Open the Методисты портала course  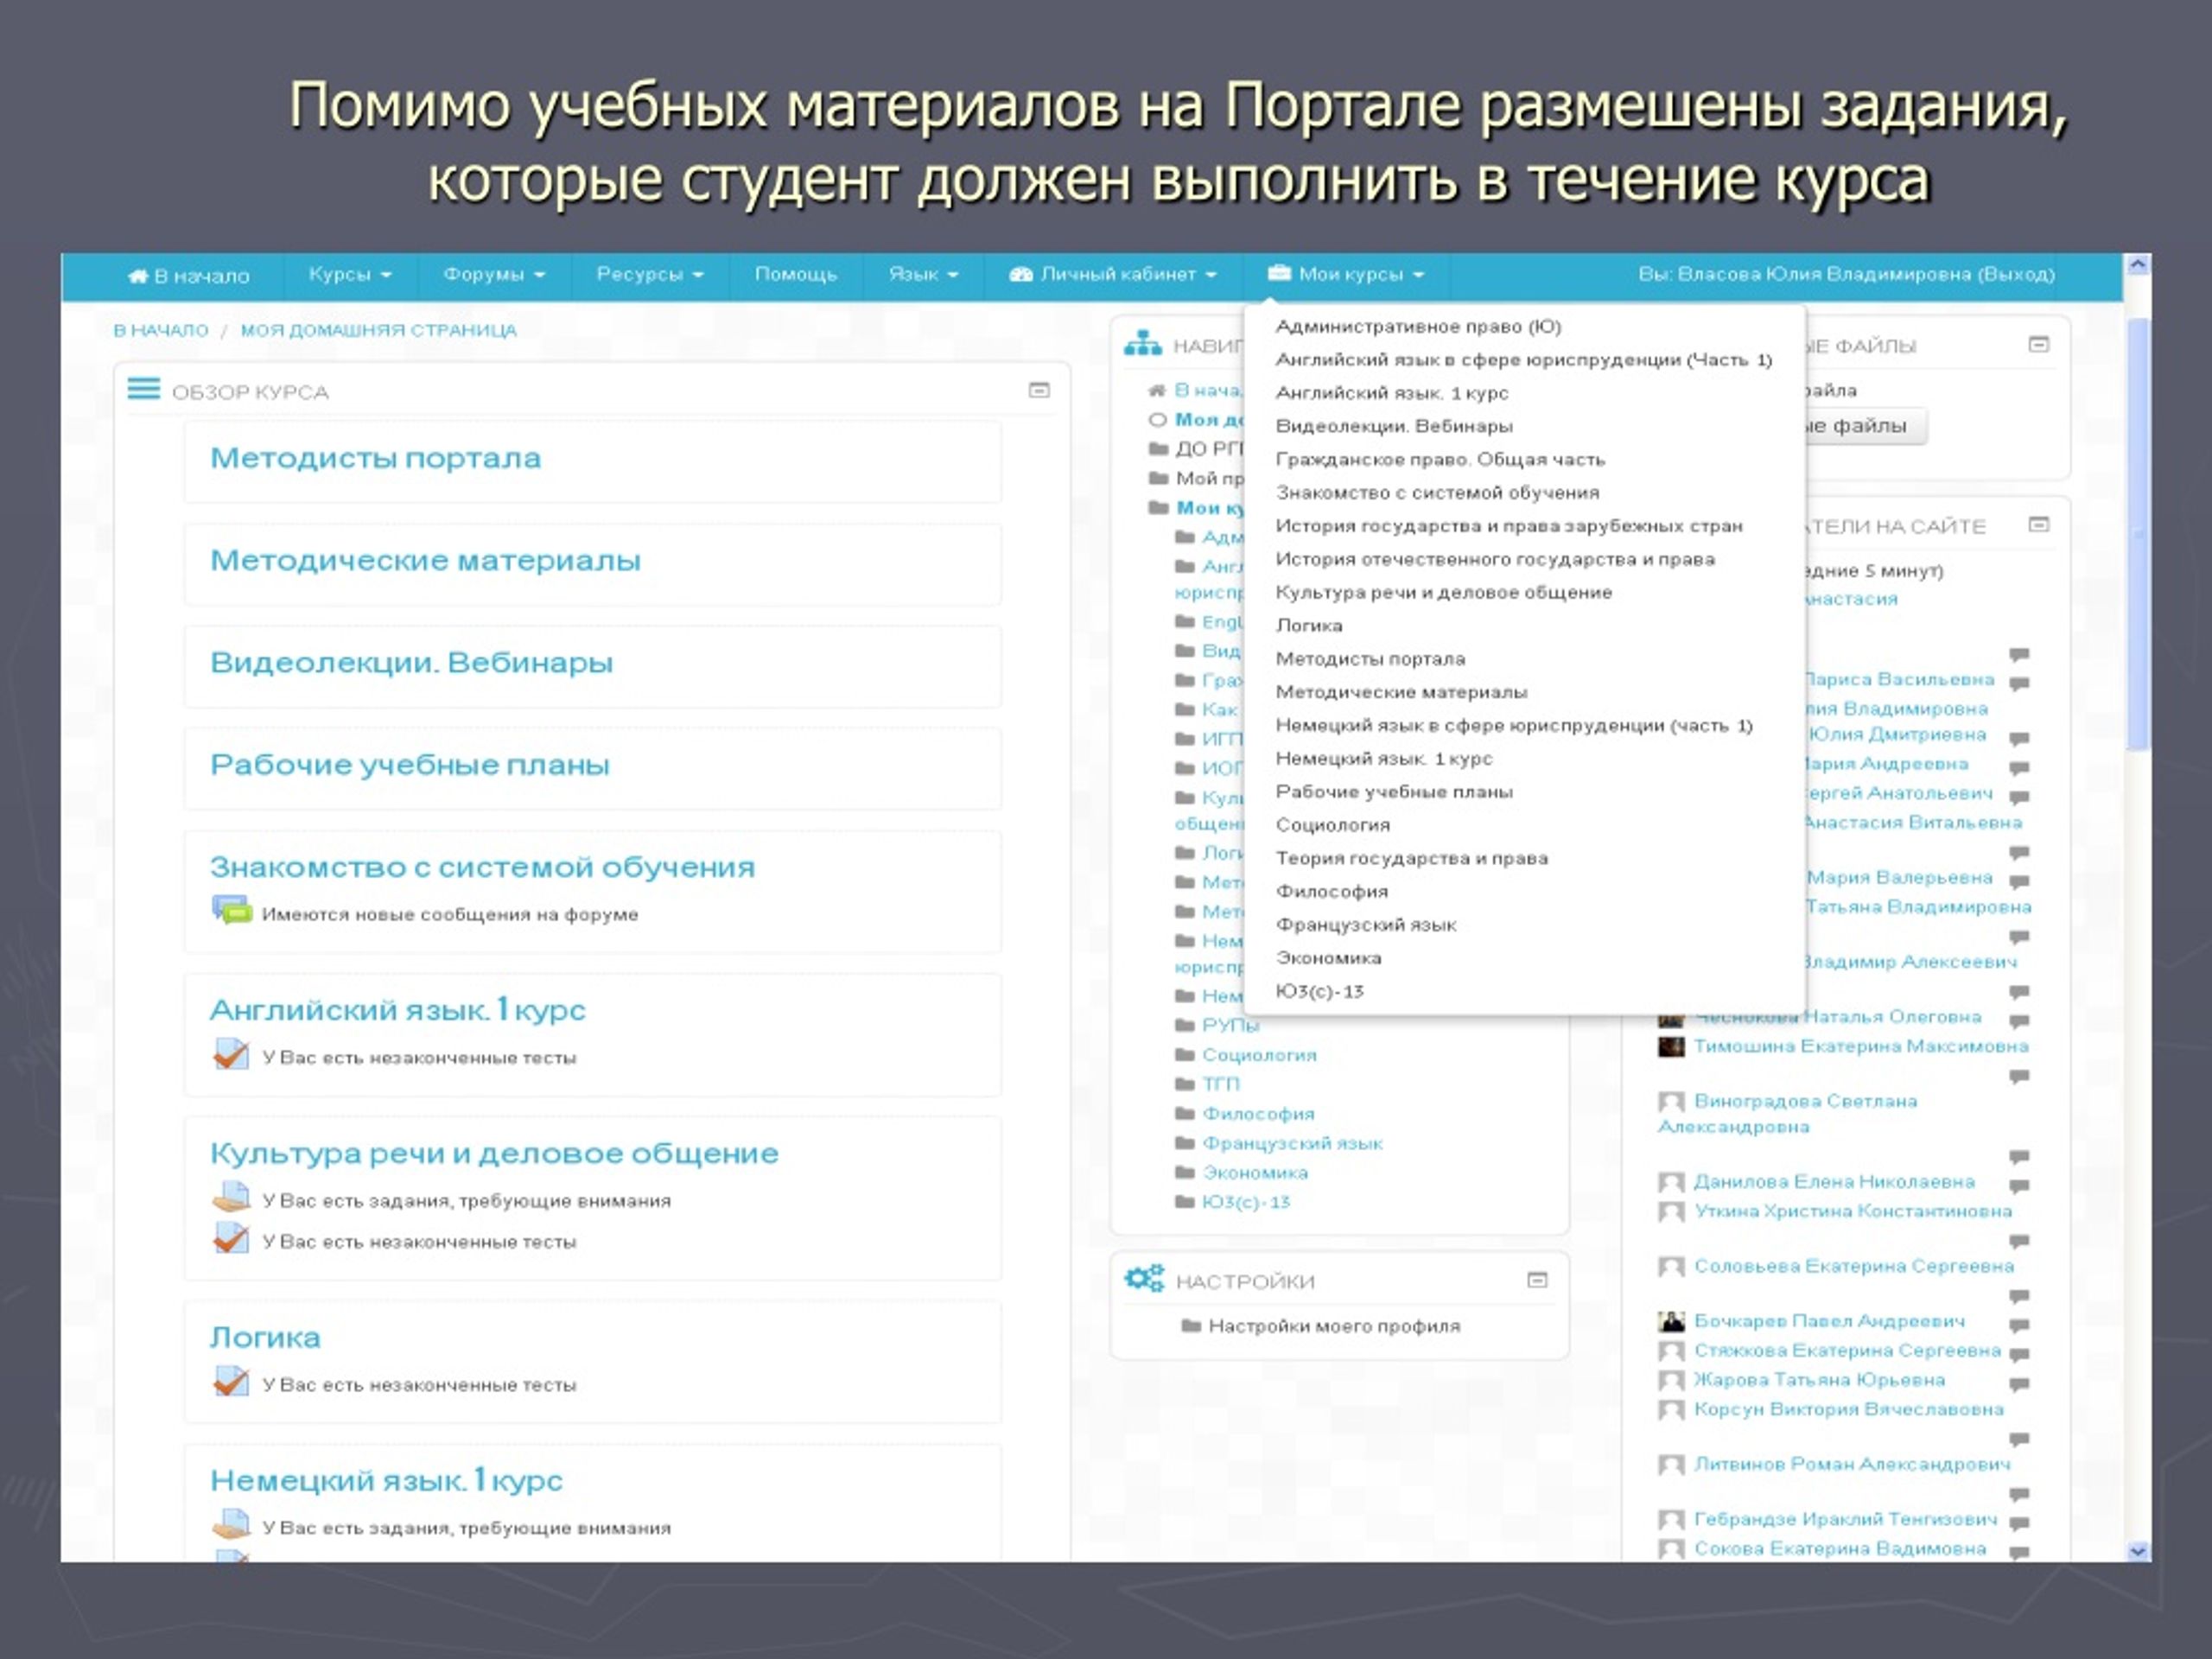click(x=375, y=458)
